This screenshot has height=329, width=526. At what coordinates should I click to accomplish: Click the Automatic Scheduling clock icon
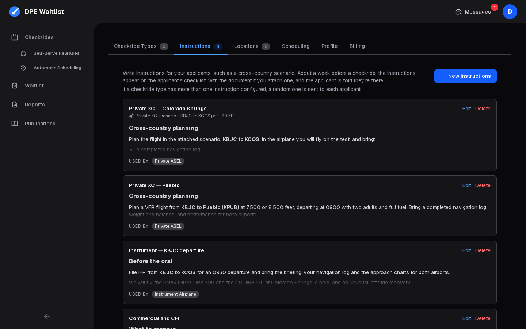(23, 68)
